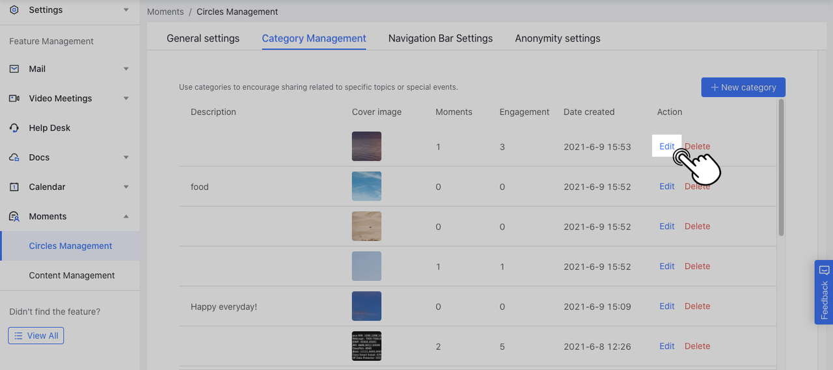833x370 pixels.
Task: Open the Navigation Bar Settings tab
Action: 440,38
